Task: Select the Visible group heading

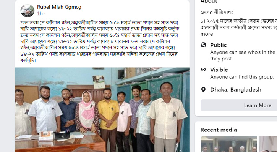Action: point(219,70)
